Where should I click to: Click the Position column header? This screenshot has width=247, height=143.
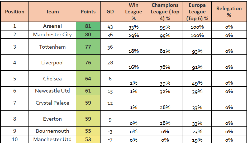pos(15,12)
